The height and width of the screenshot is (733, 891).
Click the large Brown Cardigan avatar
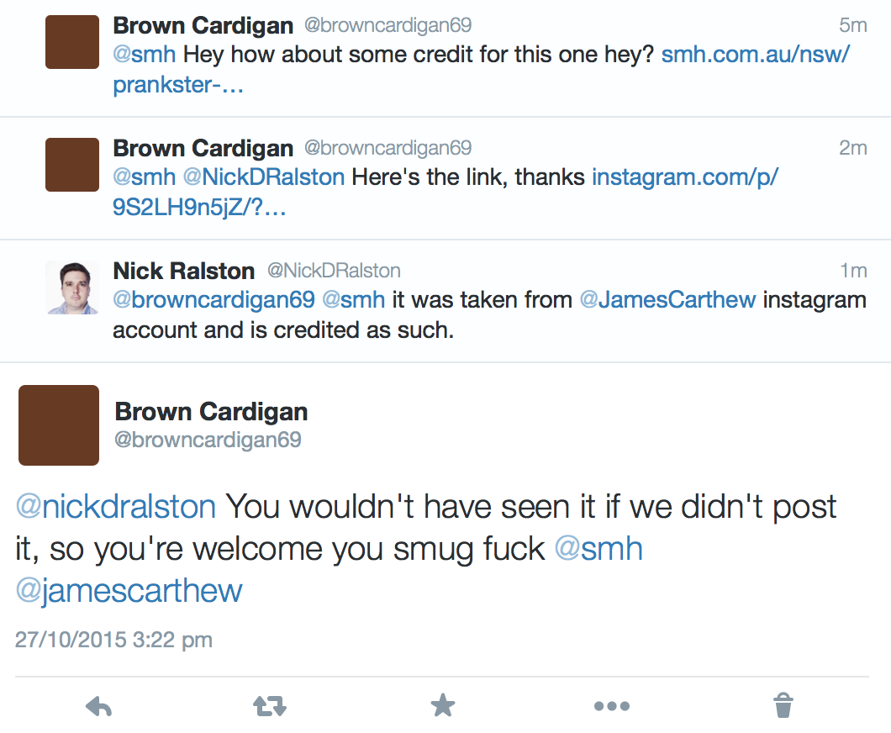(x=59, y=425)
